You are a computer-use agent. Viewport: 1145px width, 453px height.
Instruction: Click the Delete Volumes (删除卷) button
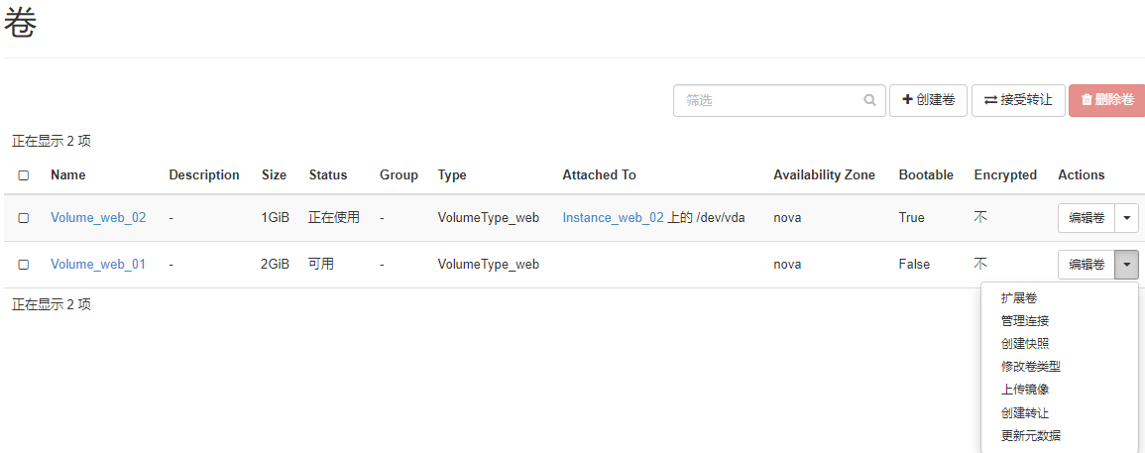pos(1107,100)
